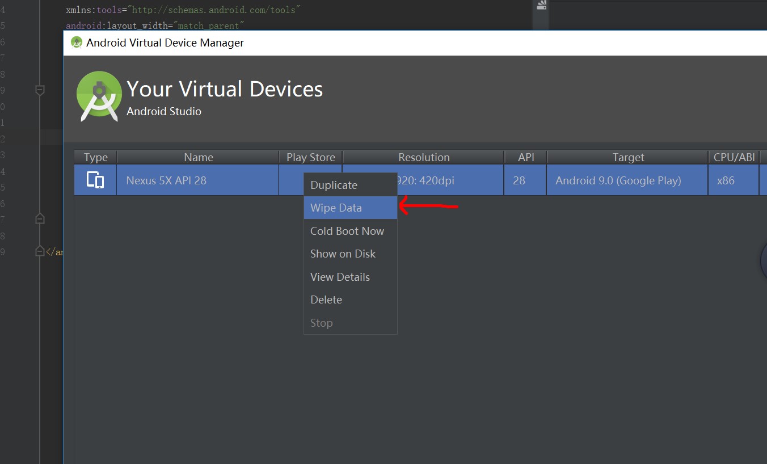Sort by the Resolution column header
Viewport: 767px width, 464px height.
424,157
